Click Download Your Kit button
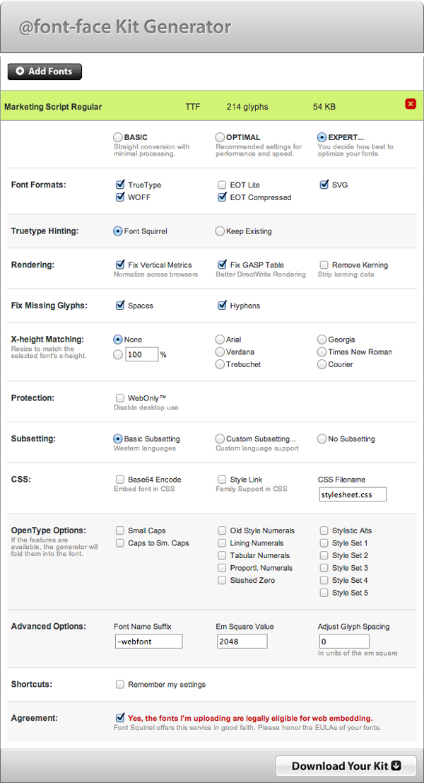Screen dimensions: 424x783 tap(346, 766)
